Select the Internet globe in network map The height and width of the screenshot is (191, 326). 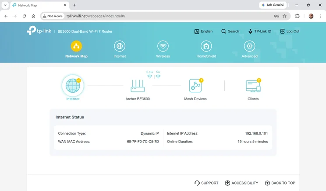click(x=73, y=86)
